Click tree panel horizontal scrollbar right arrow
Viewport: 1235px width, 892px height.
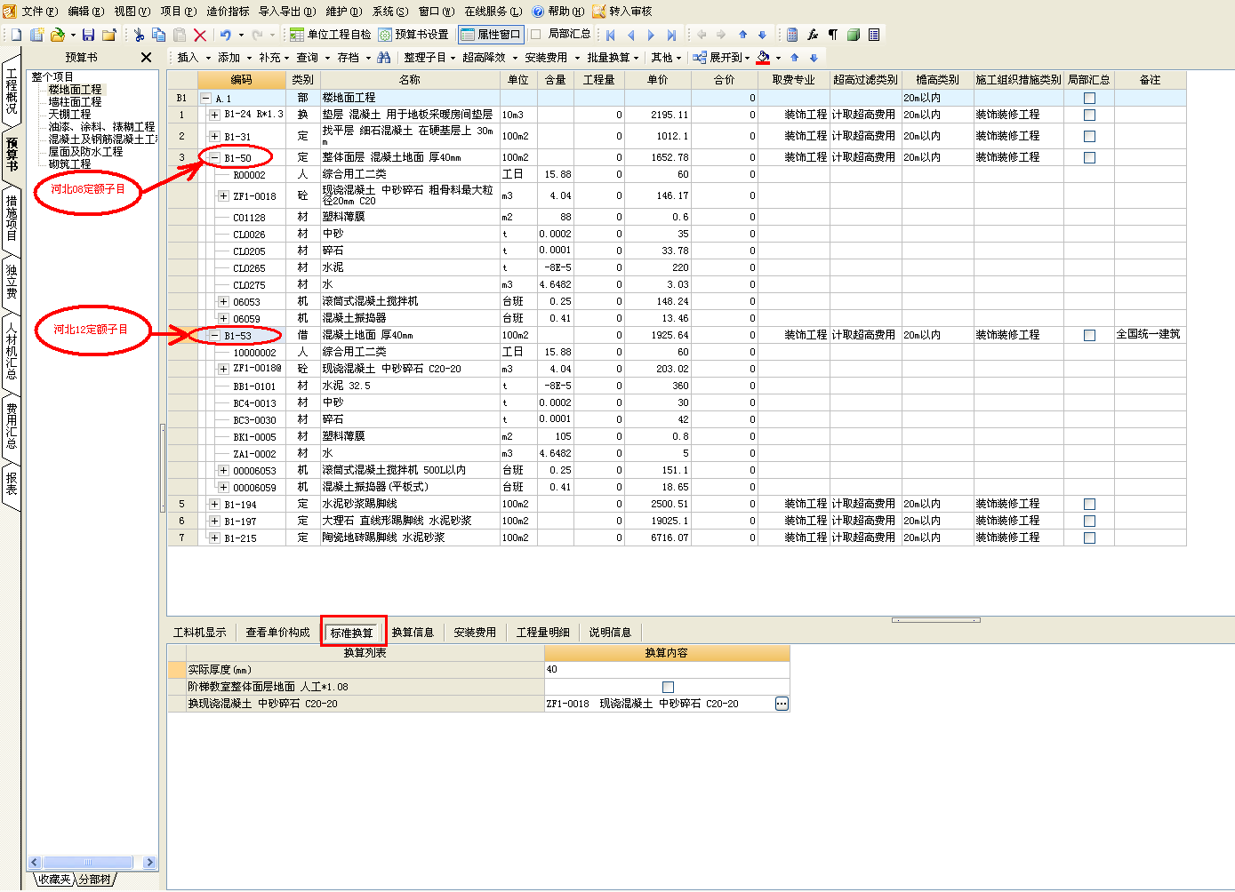point(149,863)
